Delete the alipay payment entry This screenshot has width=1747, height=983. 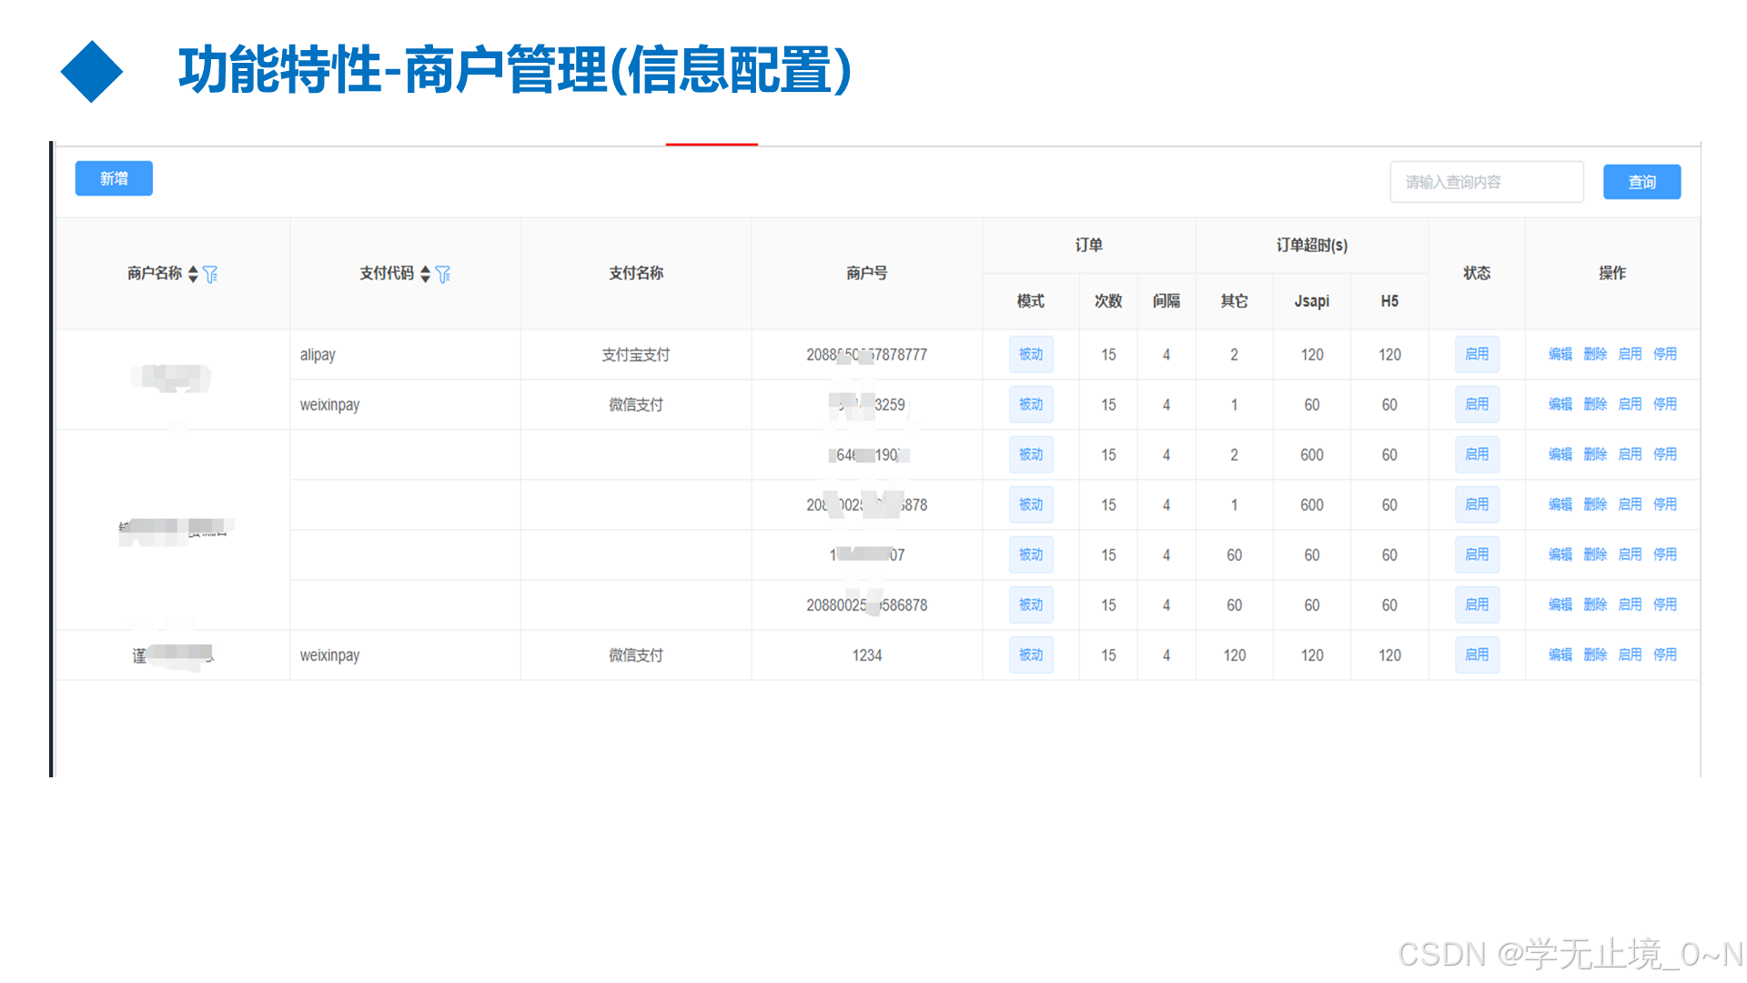(1595, 354)
